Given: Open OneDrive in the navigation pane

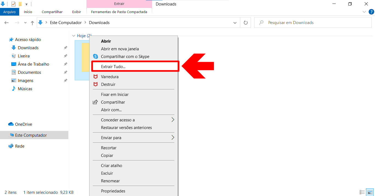Looking at the screenshot, I should [23, 124].
